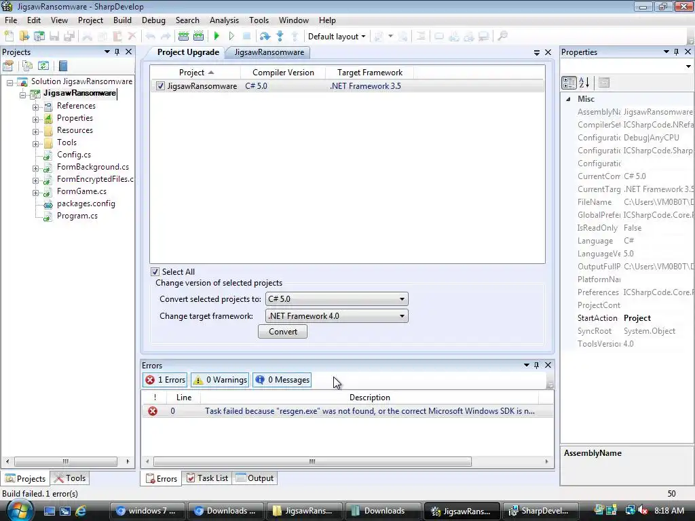Expand the References tree node

tap(35, 107)
